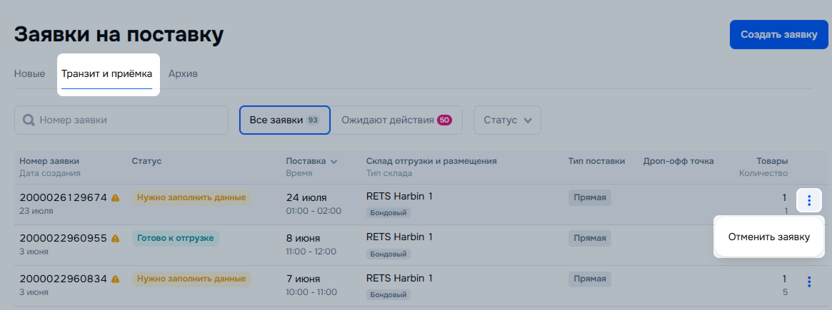Image resolution: width=832 pixels, height=310 pixels.
Task: Open three-dot menu for request 2000022960834
Action: click(808, 282)
